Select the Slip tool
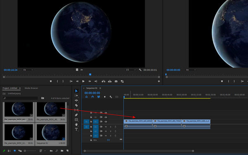Image resolution: width=248 pixels, height=155 pixels. [x=76, y=110]
